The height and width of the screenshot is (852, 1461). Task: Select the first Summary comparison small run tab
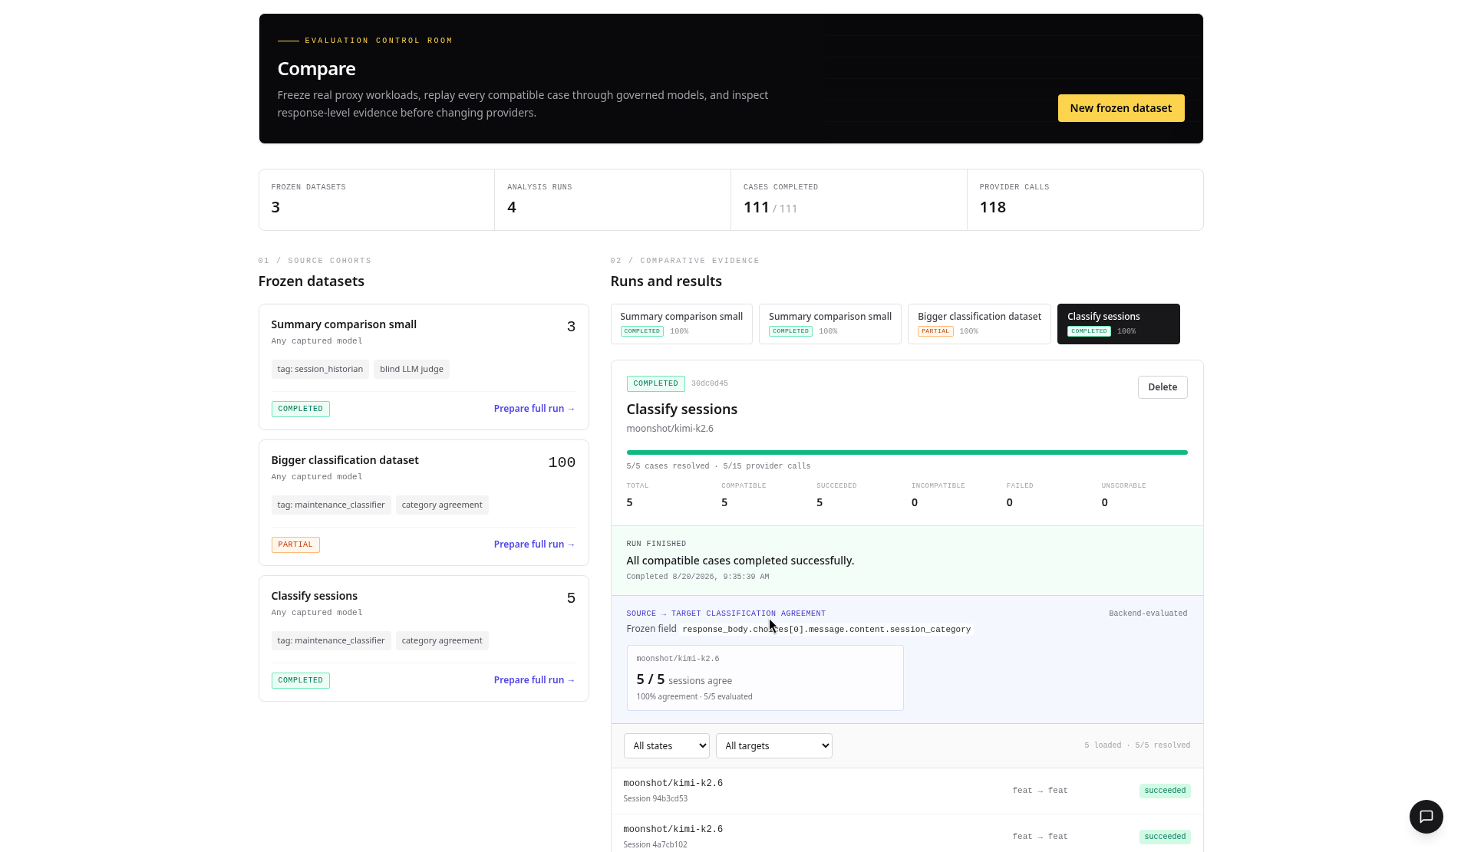(681, 324)
